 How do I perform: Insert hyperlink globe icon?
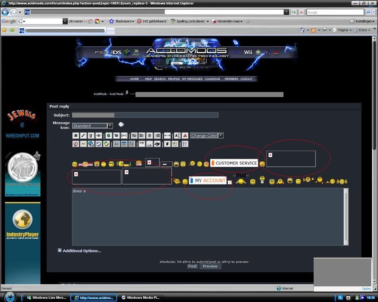[91, 144]
